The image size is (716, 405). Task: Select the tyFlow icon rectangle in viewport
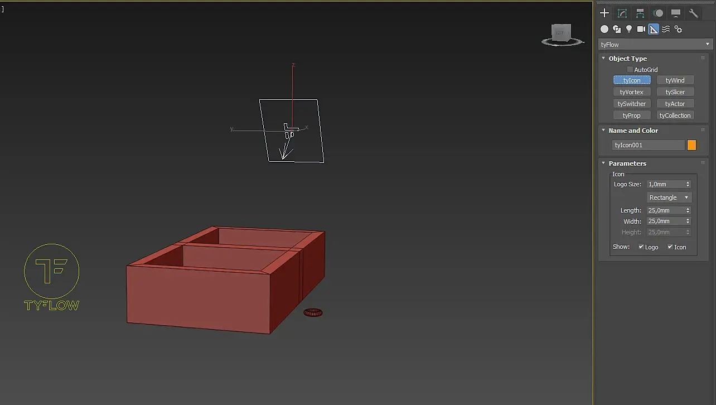pos(292,131)
